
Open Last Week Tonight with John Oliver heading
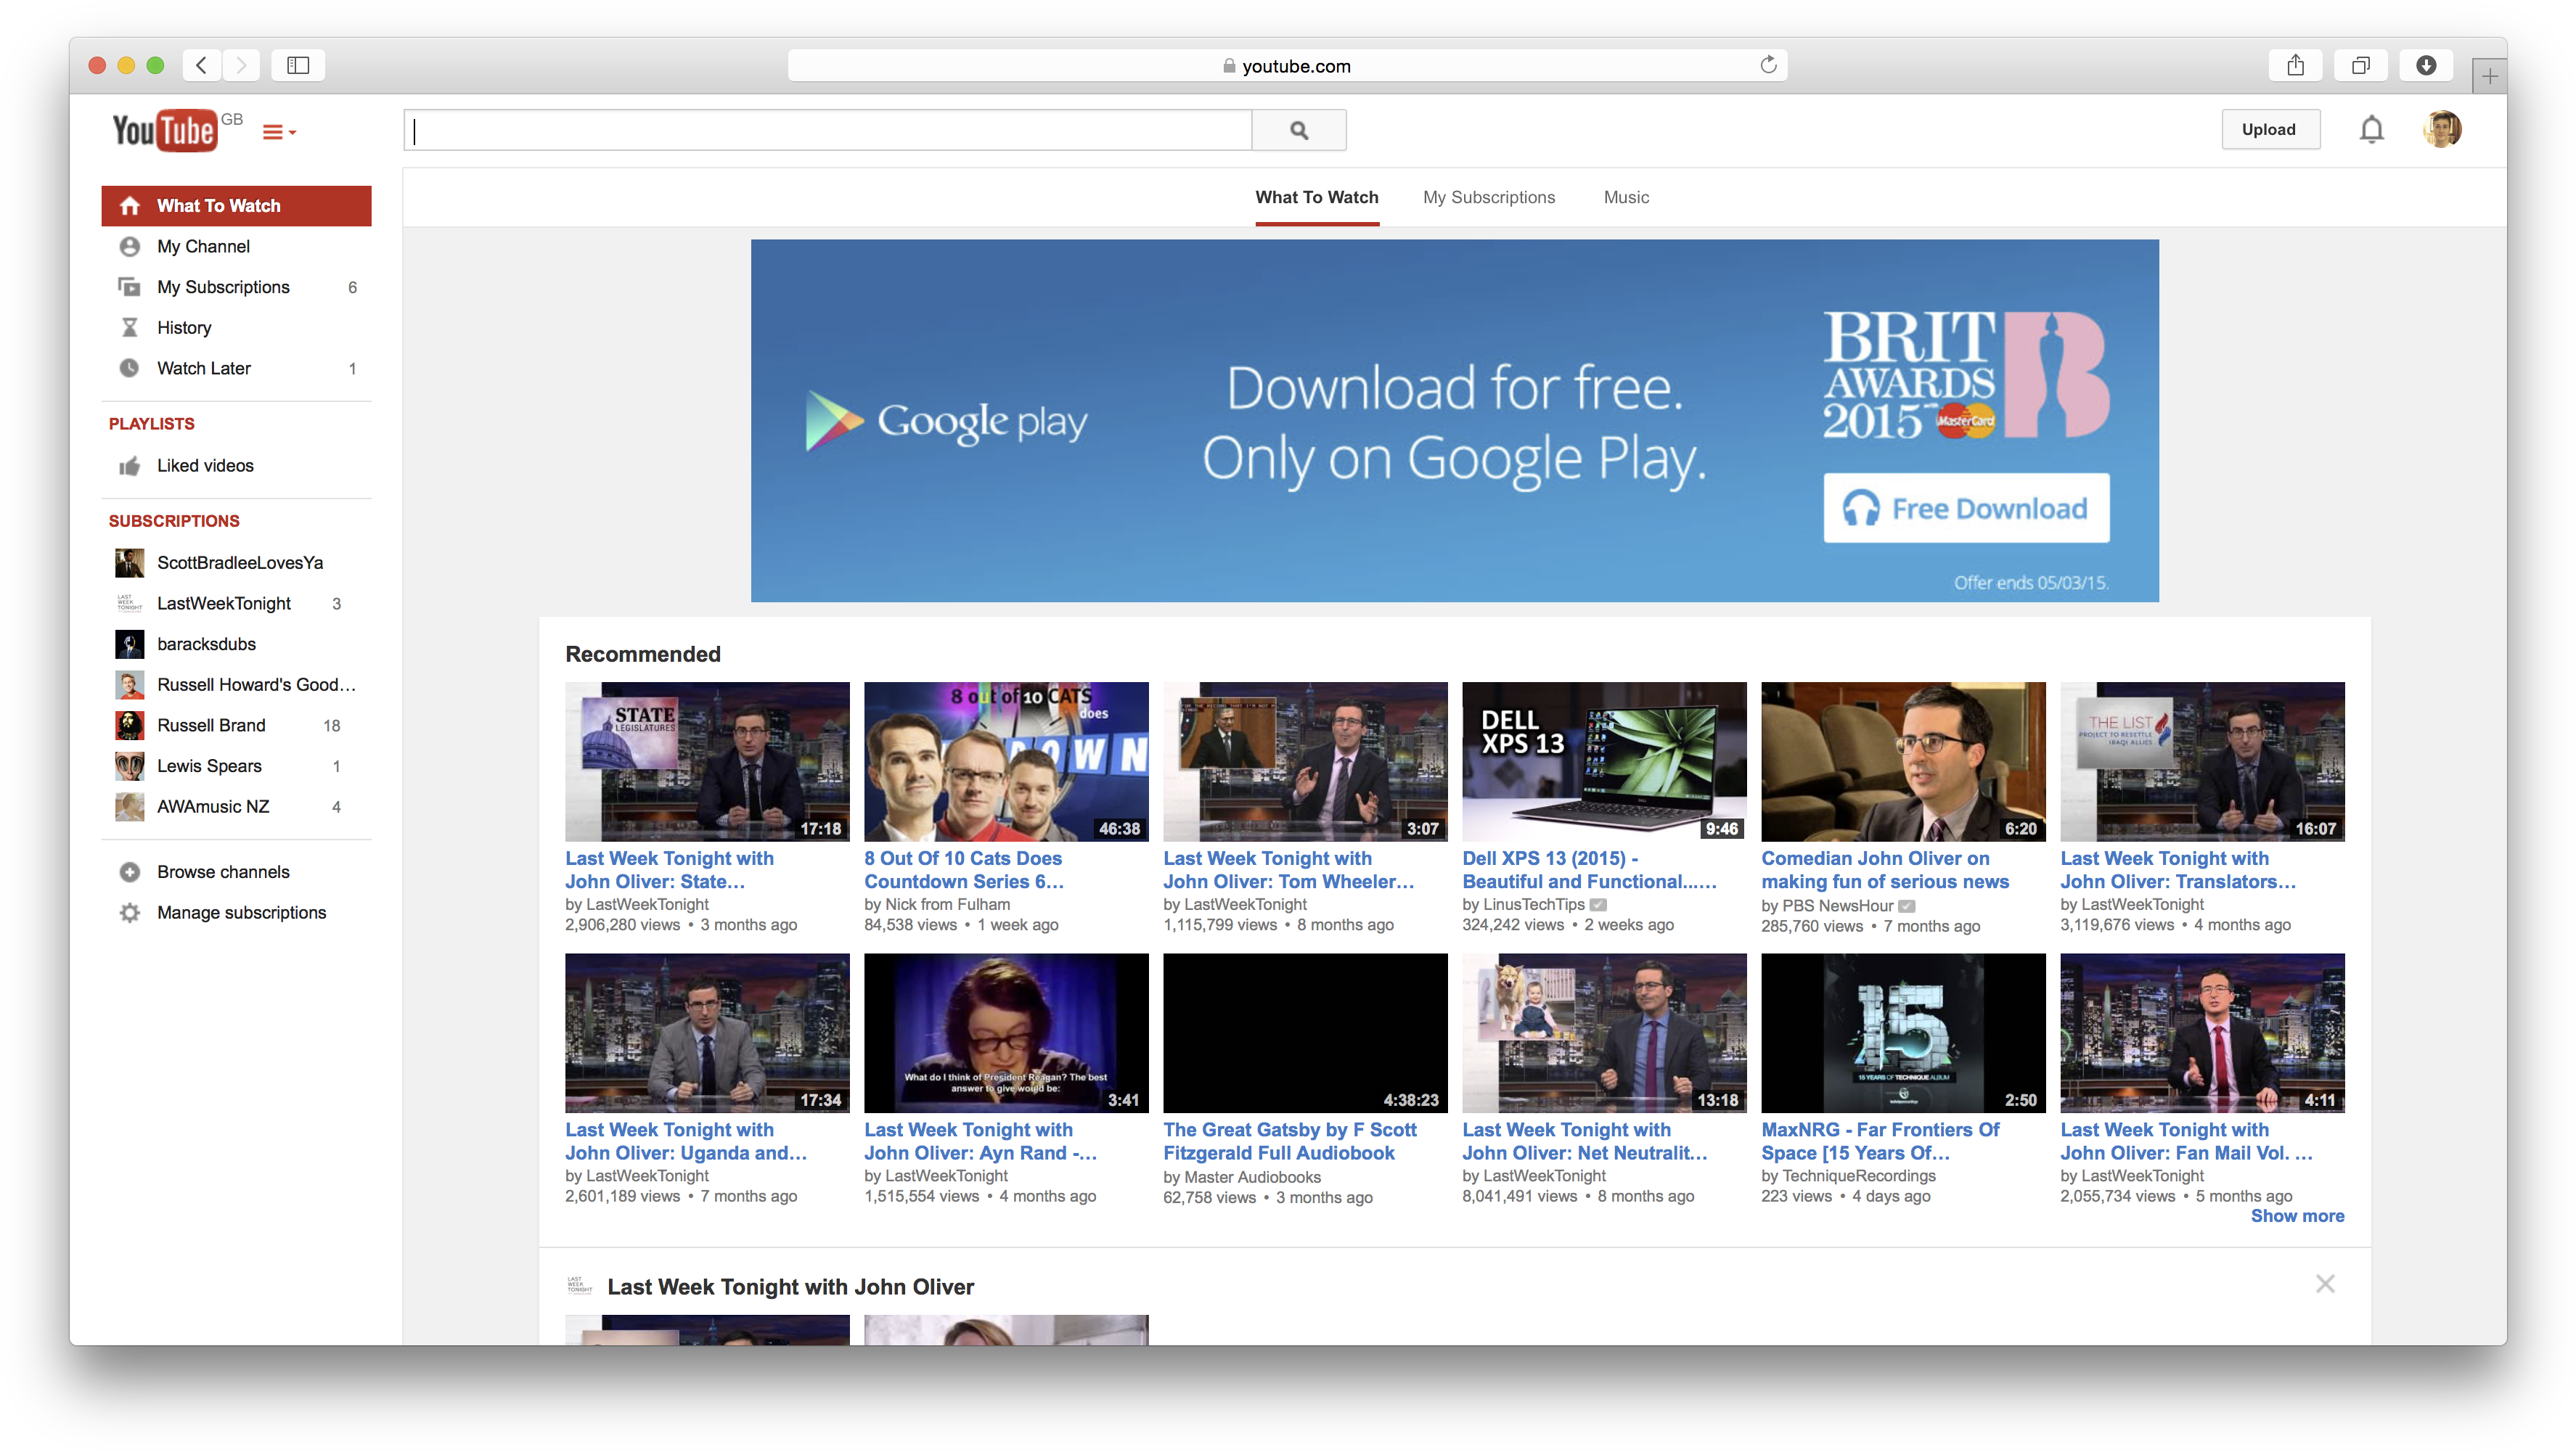click(790, 1287)
